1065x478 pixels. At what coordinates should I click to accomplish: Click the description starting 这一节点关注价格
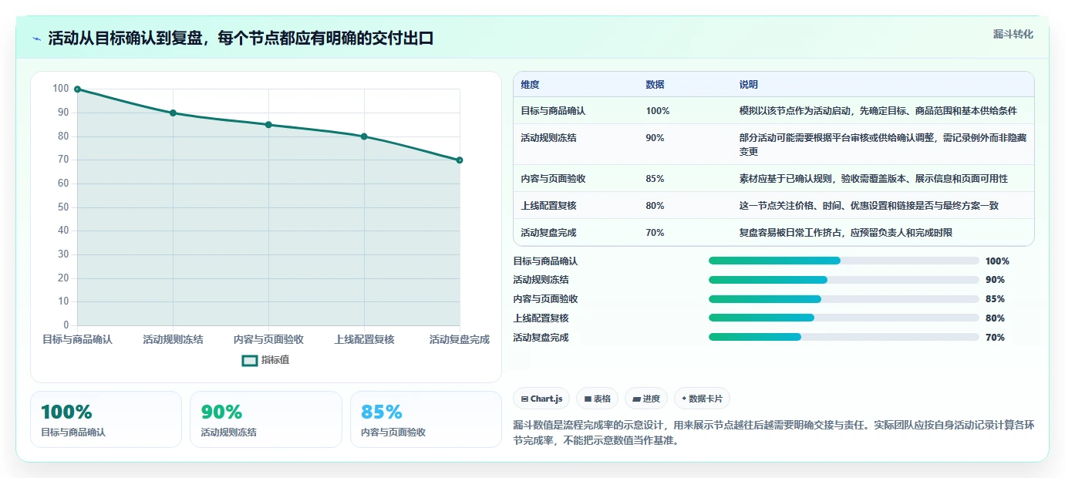coord(869,206)
